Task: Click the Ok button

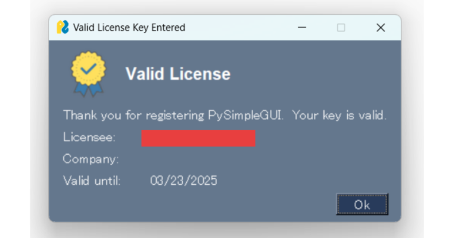Action: [362, 204]
